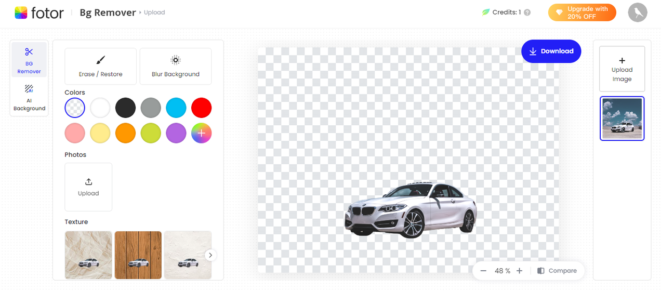Image resolution: width=661 pixels, height=291 pixels.
Task: Select the BG Remover scissors tool
Action: click(29, 60)
